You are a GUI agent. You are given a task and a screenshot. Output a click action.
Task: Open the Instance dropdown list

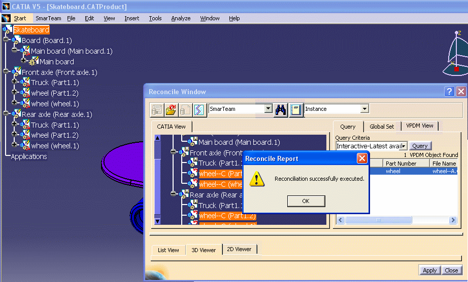(364, 109)
